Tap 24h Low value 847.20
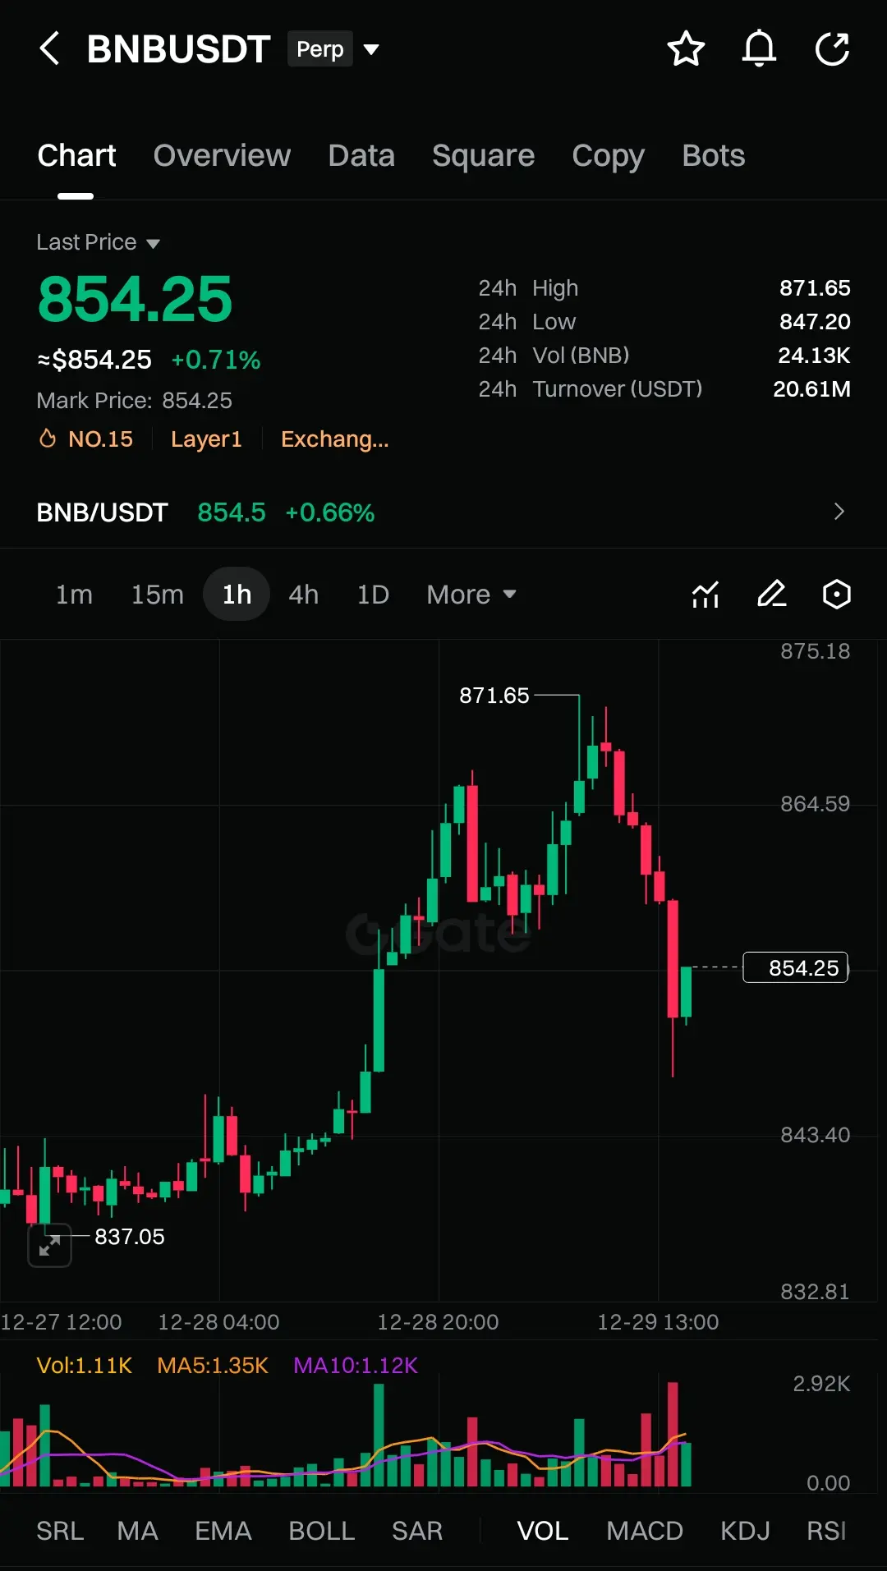The image size is (887, 1571). tap(815, 322)
